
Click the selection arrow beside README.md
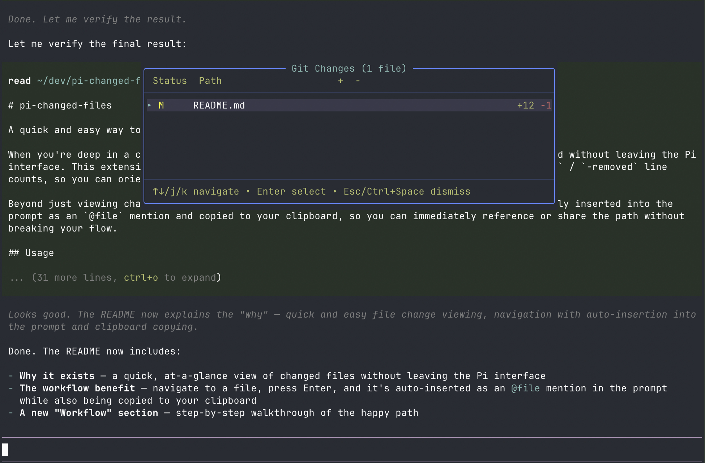[x=150, y=105]
